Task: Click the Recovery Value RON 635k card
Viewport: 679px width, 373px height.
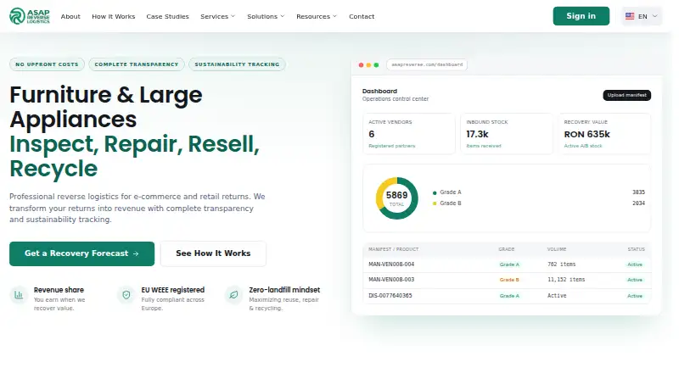Action: (x=604, y=134)
